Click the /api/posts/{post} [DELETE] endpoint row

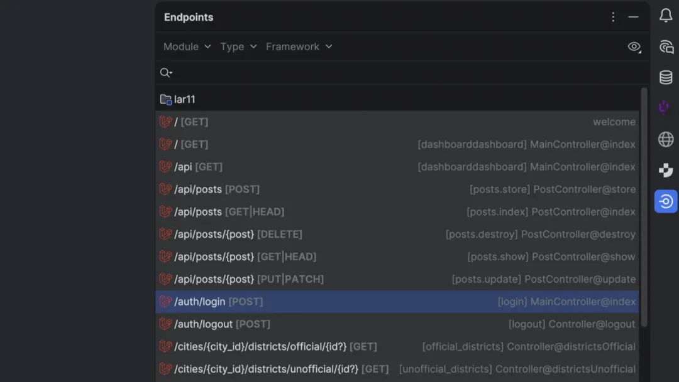(238, 235)
